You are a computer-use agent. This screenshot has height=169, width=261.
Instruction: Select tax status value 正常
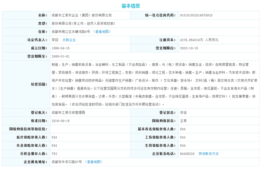(x=183, y=121)
